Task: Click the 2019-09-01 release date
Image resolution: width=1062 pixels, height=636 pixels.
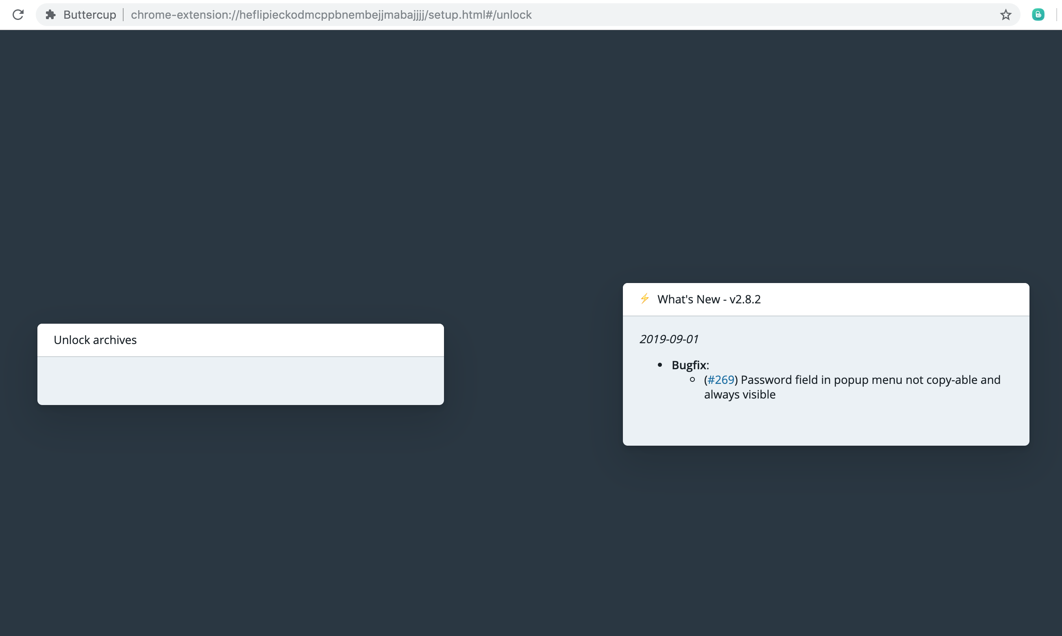Action: pyautogui.click(x=669, y=339)
